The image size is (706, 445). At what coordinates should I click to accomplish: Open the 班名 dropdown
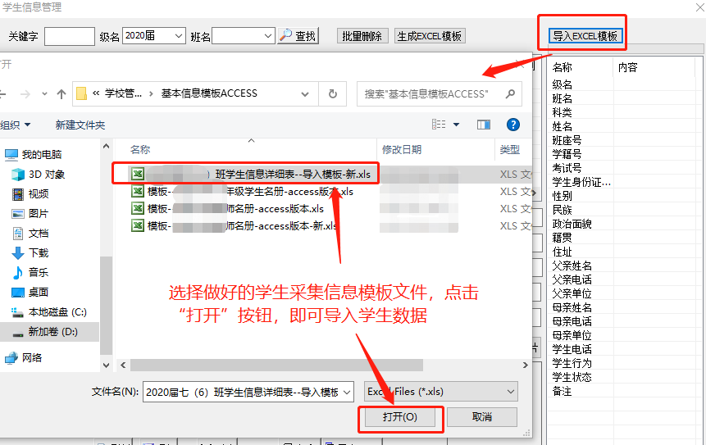[268, 35]
